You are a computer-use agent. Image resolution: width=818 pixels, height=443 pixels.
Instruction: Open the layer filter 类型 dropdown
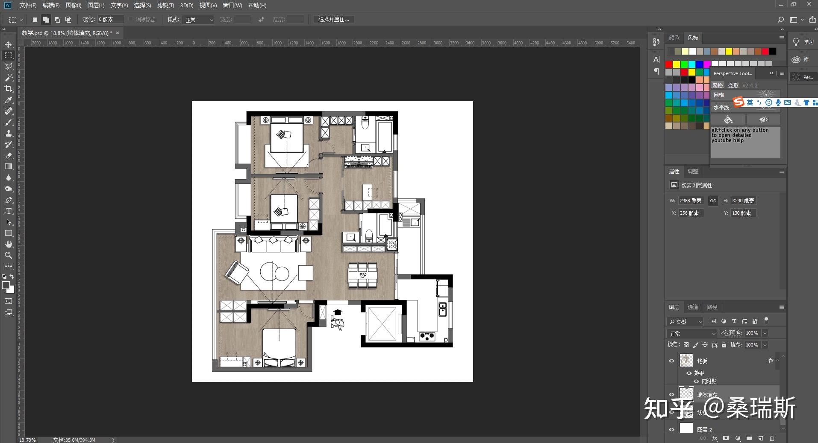coord(685,321)
